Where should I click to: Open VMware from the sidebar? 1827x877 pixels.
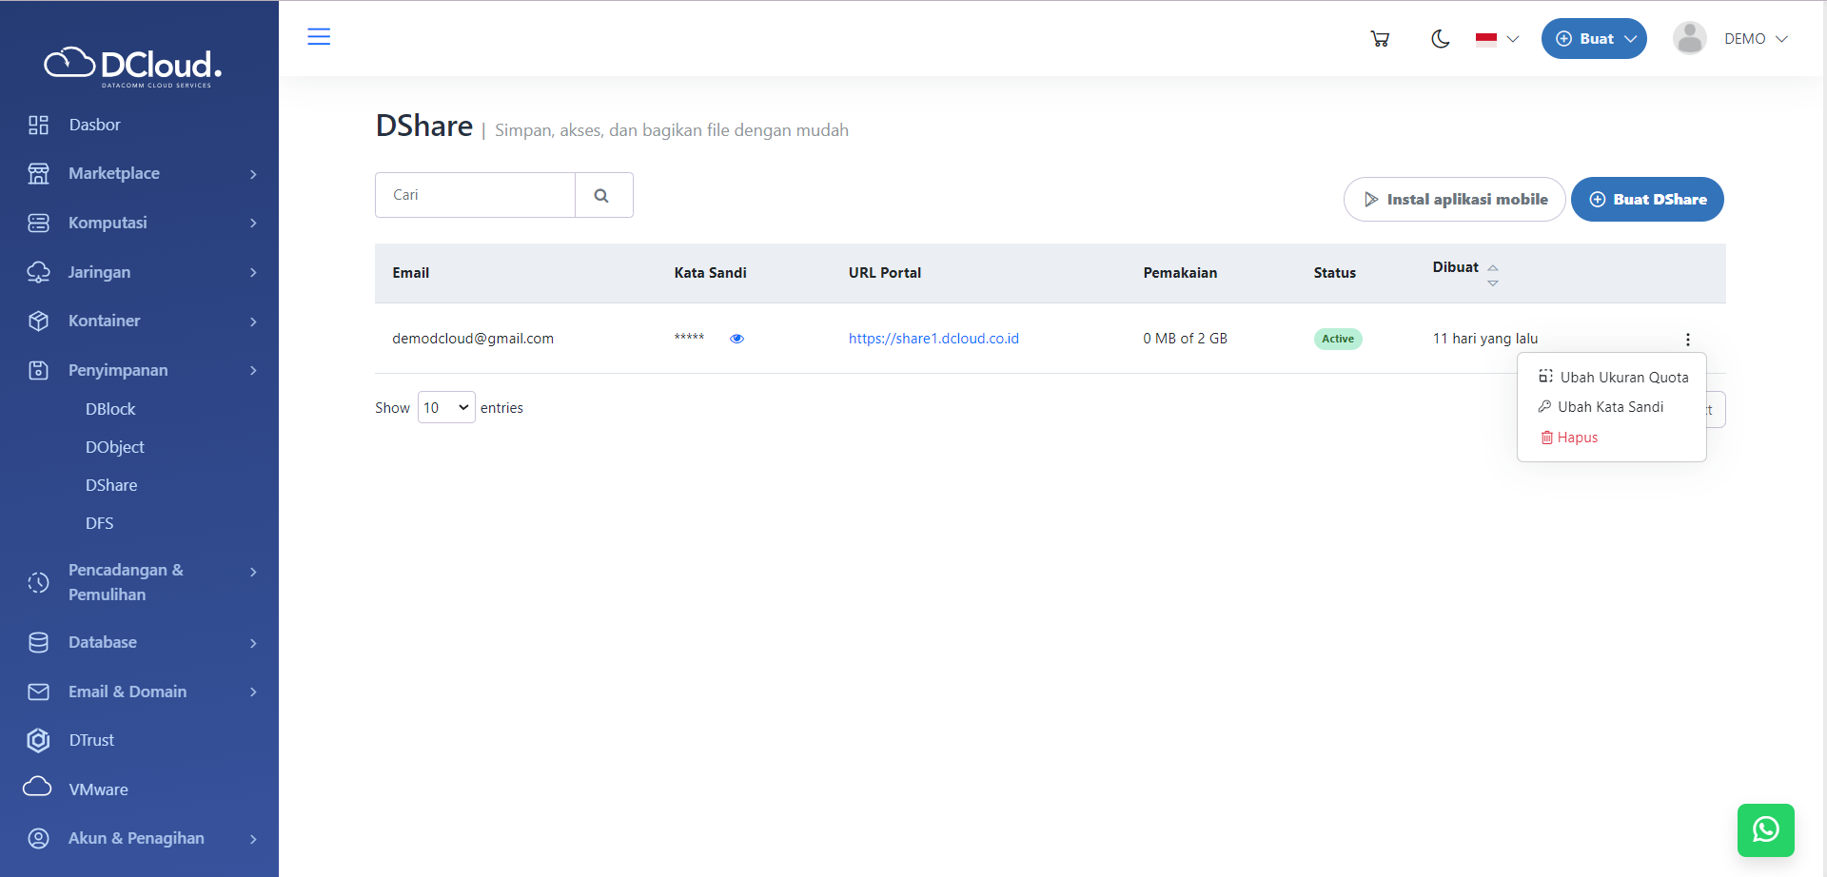pos(98,789)
